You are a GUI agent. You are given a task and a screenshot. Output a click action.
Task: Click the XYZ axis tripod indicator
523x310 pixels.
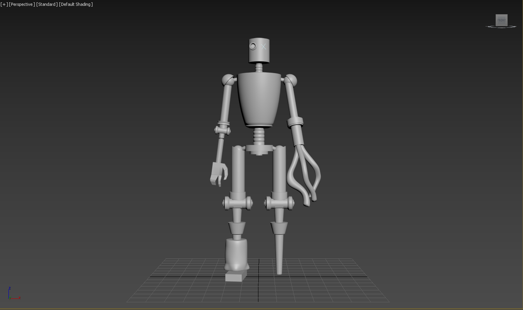[x=12, y=294]
